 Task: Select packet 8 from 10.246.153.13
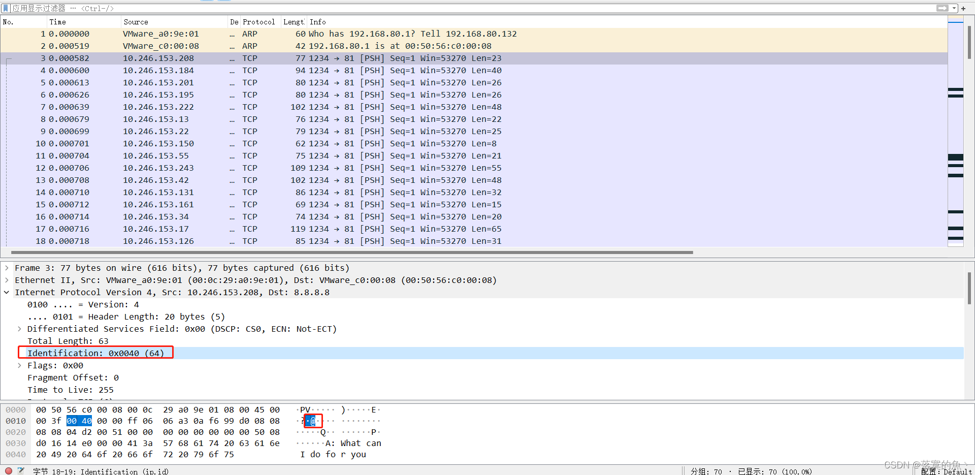474,119
